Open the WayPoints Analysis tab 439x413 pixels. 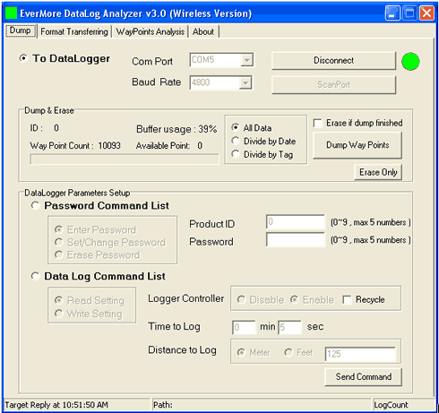point(151,31)
